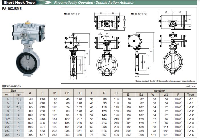Image resolution: width=200 pixels, height=139 pixels.
Task: Click the KITZ Corporation contact note
Action: pos(165,81)
